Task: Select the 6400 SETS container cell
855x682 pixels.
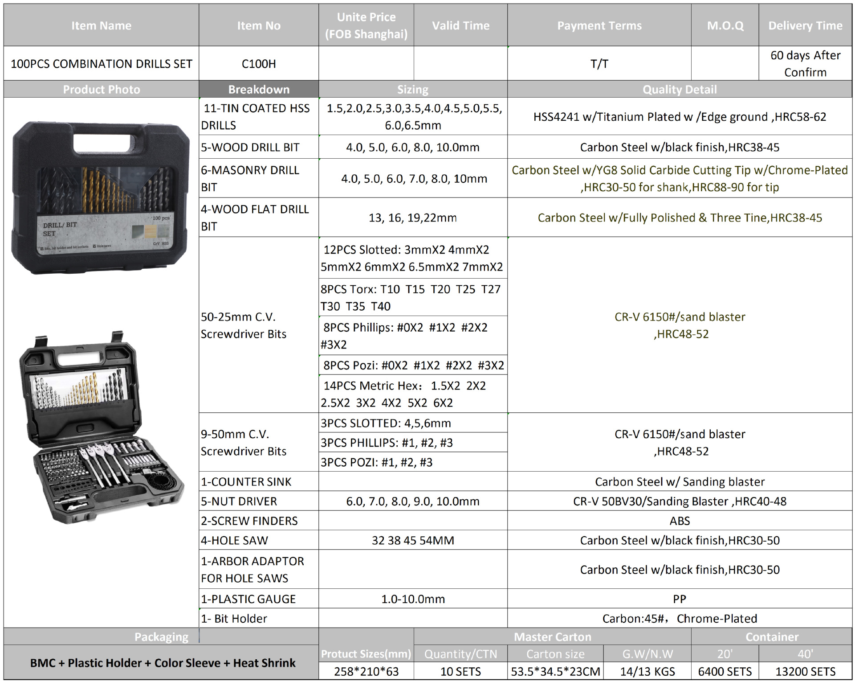Action: pyautogui.click(x=725, y=671)
